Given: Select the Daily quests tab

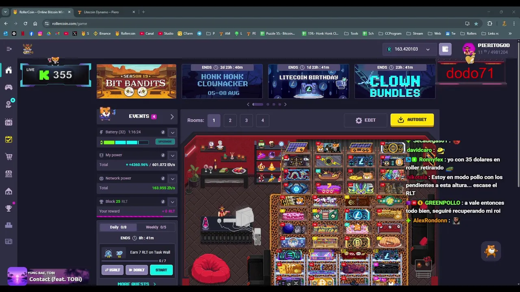Looking at the screenshot, I should coord(118,227).
